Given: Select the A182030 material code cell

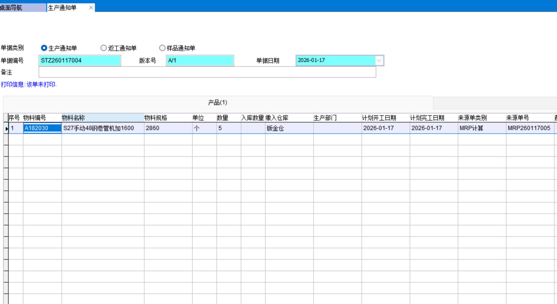Looking at the screenshot, I should click(x=42, y=128).
